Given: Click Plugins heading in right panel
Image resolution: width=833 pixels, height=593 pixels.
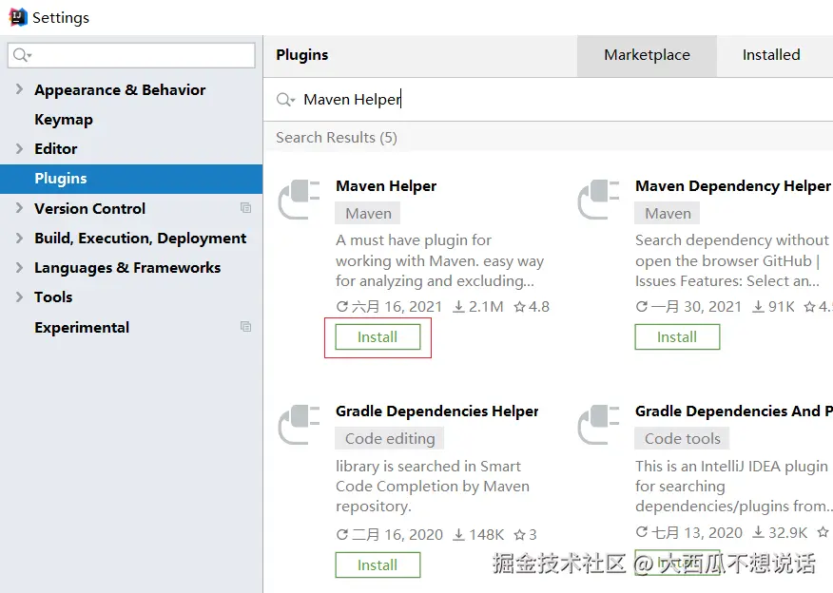Looking at the screenshot, I should [x=302, y=55].
